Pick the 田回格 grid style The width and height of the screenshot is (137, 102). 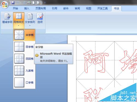click(x=24, y=59)
